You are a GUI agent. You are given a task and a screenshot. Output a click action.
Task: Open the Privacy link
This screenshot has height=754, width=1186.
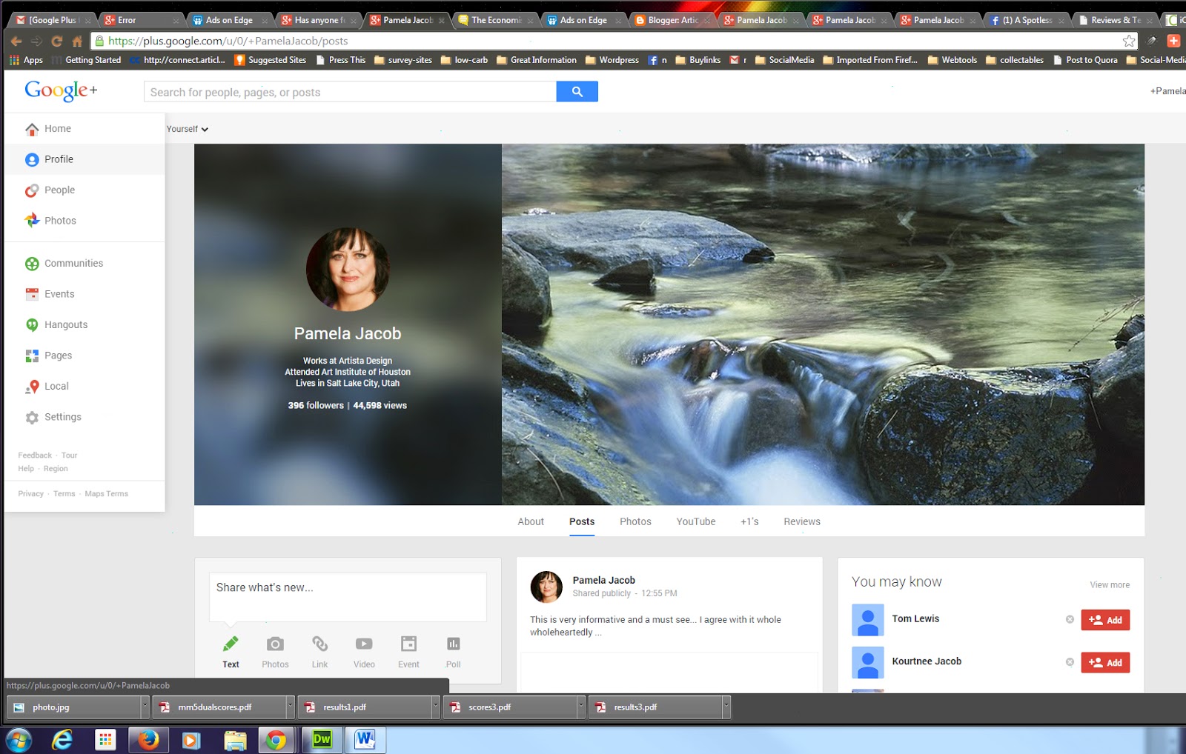click(x=30, y=494)
